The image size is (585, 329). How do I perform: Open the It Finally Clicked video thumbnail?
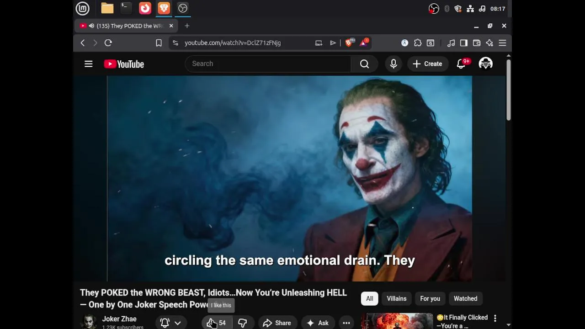[x=397, y=321]
